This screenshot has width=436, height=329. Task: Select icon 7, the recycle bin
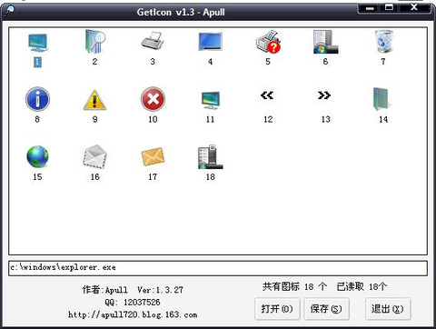pos(383,42)
